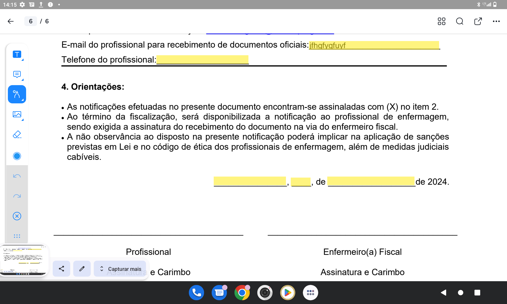Redo the annotation

tap(17, 196)
